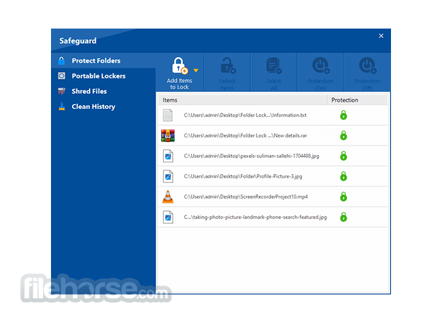Screen dimensions: 442x323
Task: Toggle green lock for taking-photo-picture-landmark jpg
Action: pyautogui.click(x=343, y=217)
